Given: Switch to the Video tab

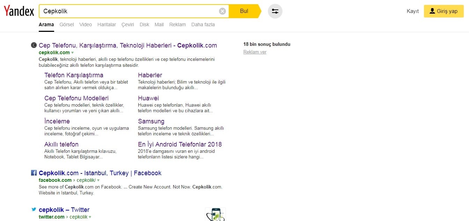Looking at the screenshot, I should point(86,24).
